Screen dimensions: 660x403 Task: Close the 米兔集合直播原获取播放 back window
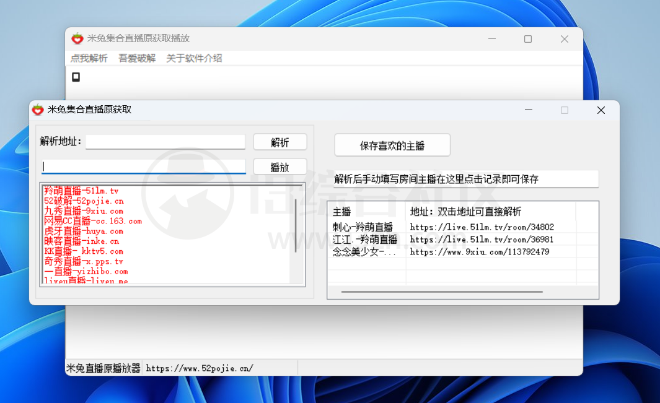(565, 39)
